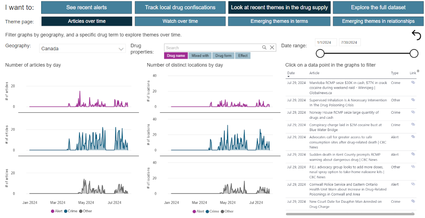Open link for Manitoba RCMP seizure article
The image size is (425, 218).
click(413, 83)
